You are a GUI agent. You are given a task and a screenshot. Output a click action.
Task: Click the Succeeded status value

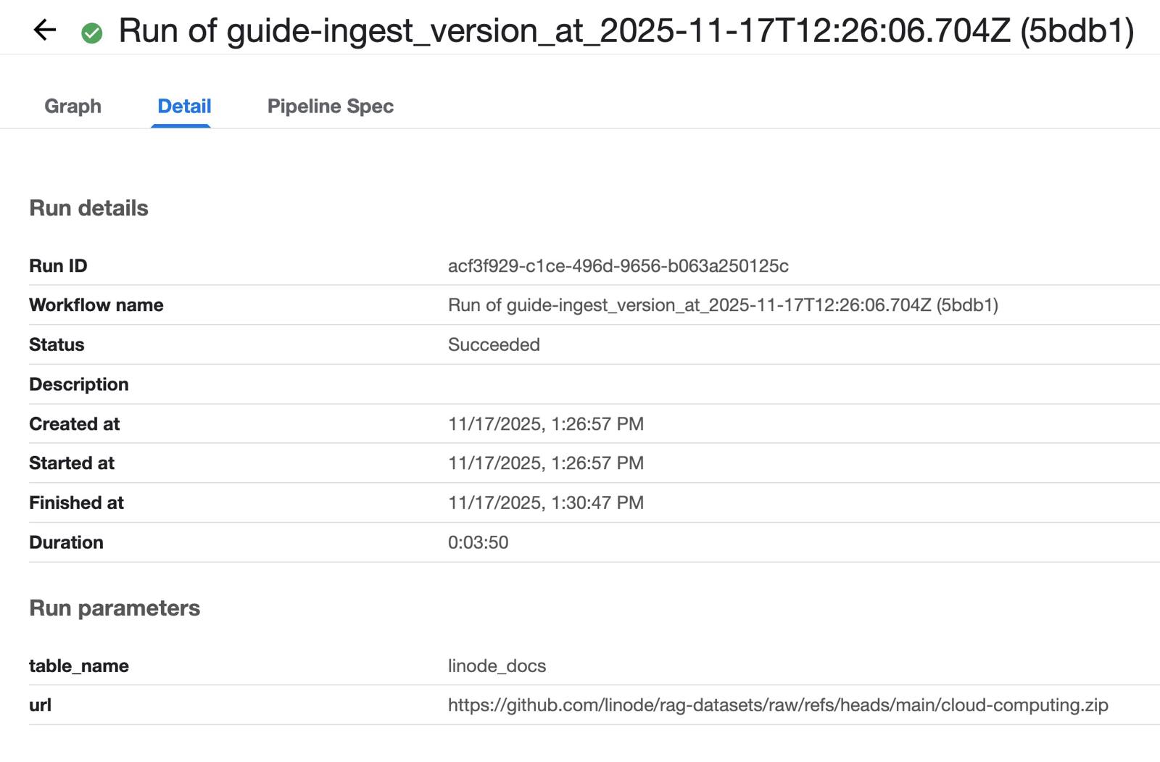(x=493, y=345)
